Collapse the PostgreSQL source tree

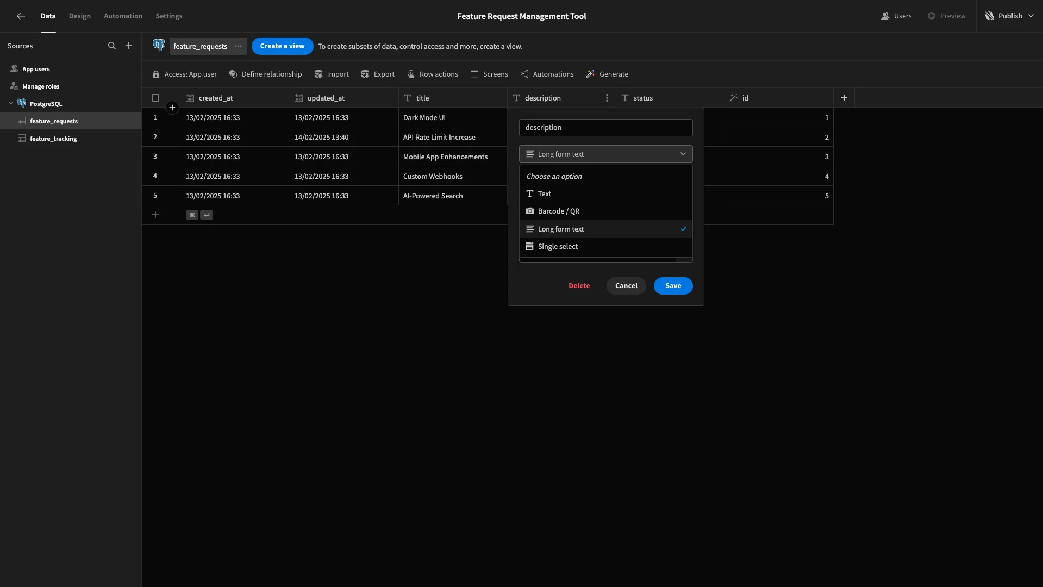11,104
